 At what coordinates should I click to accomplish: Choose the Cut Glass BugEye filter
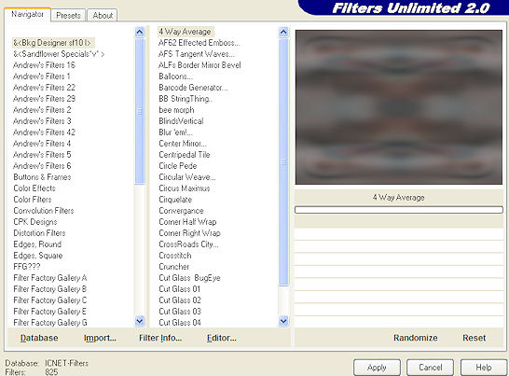[189, 278]
